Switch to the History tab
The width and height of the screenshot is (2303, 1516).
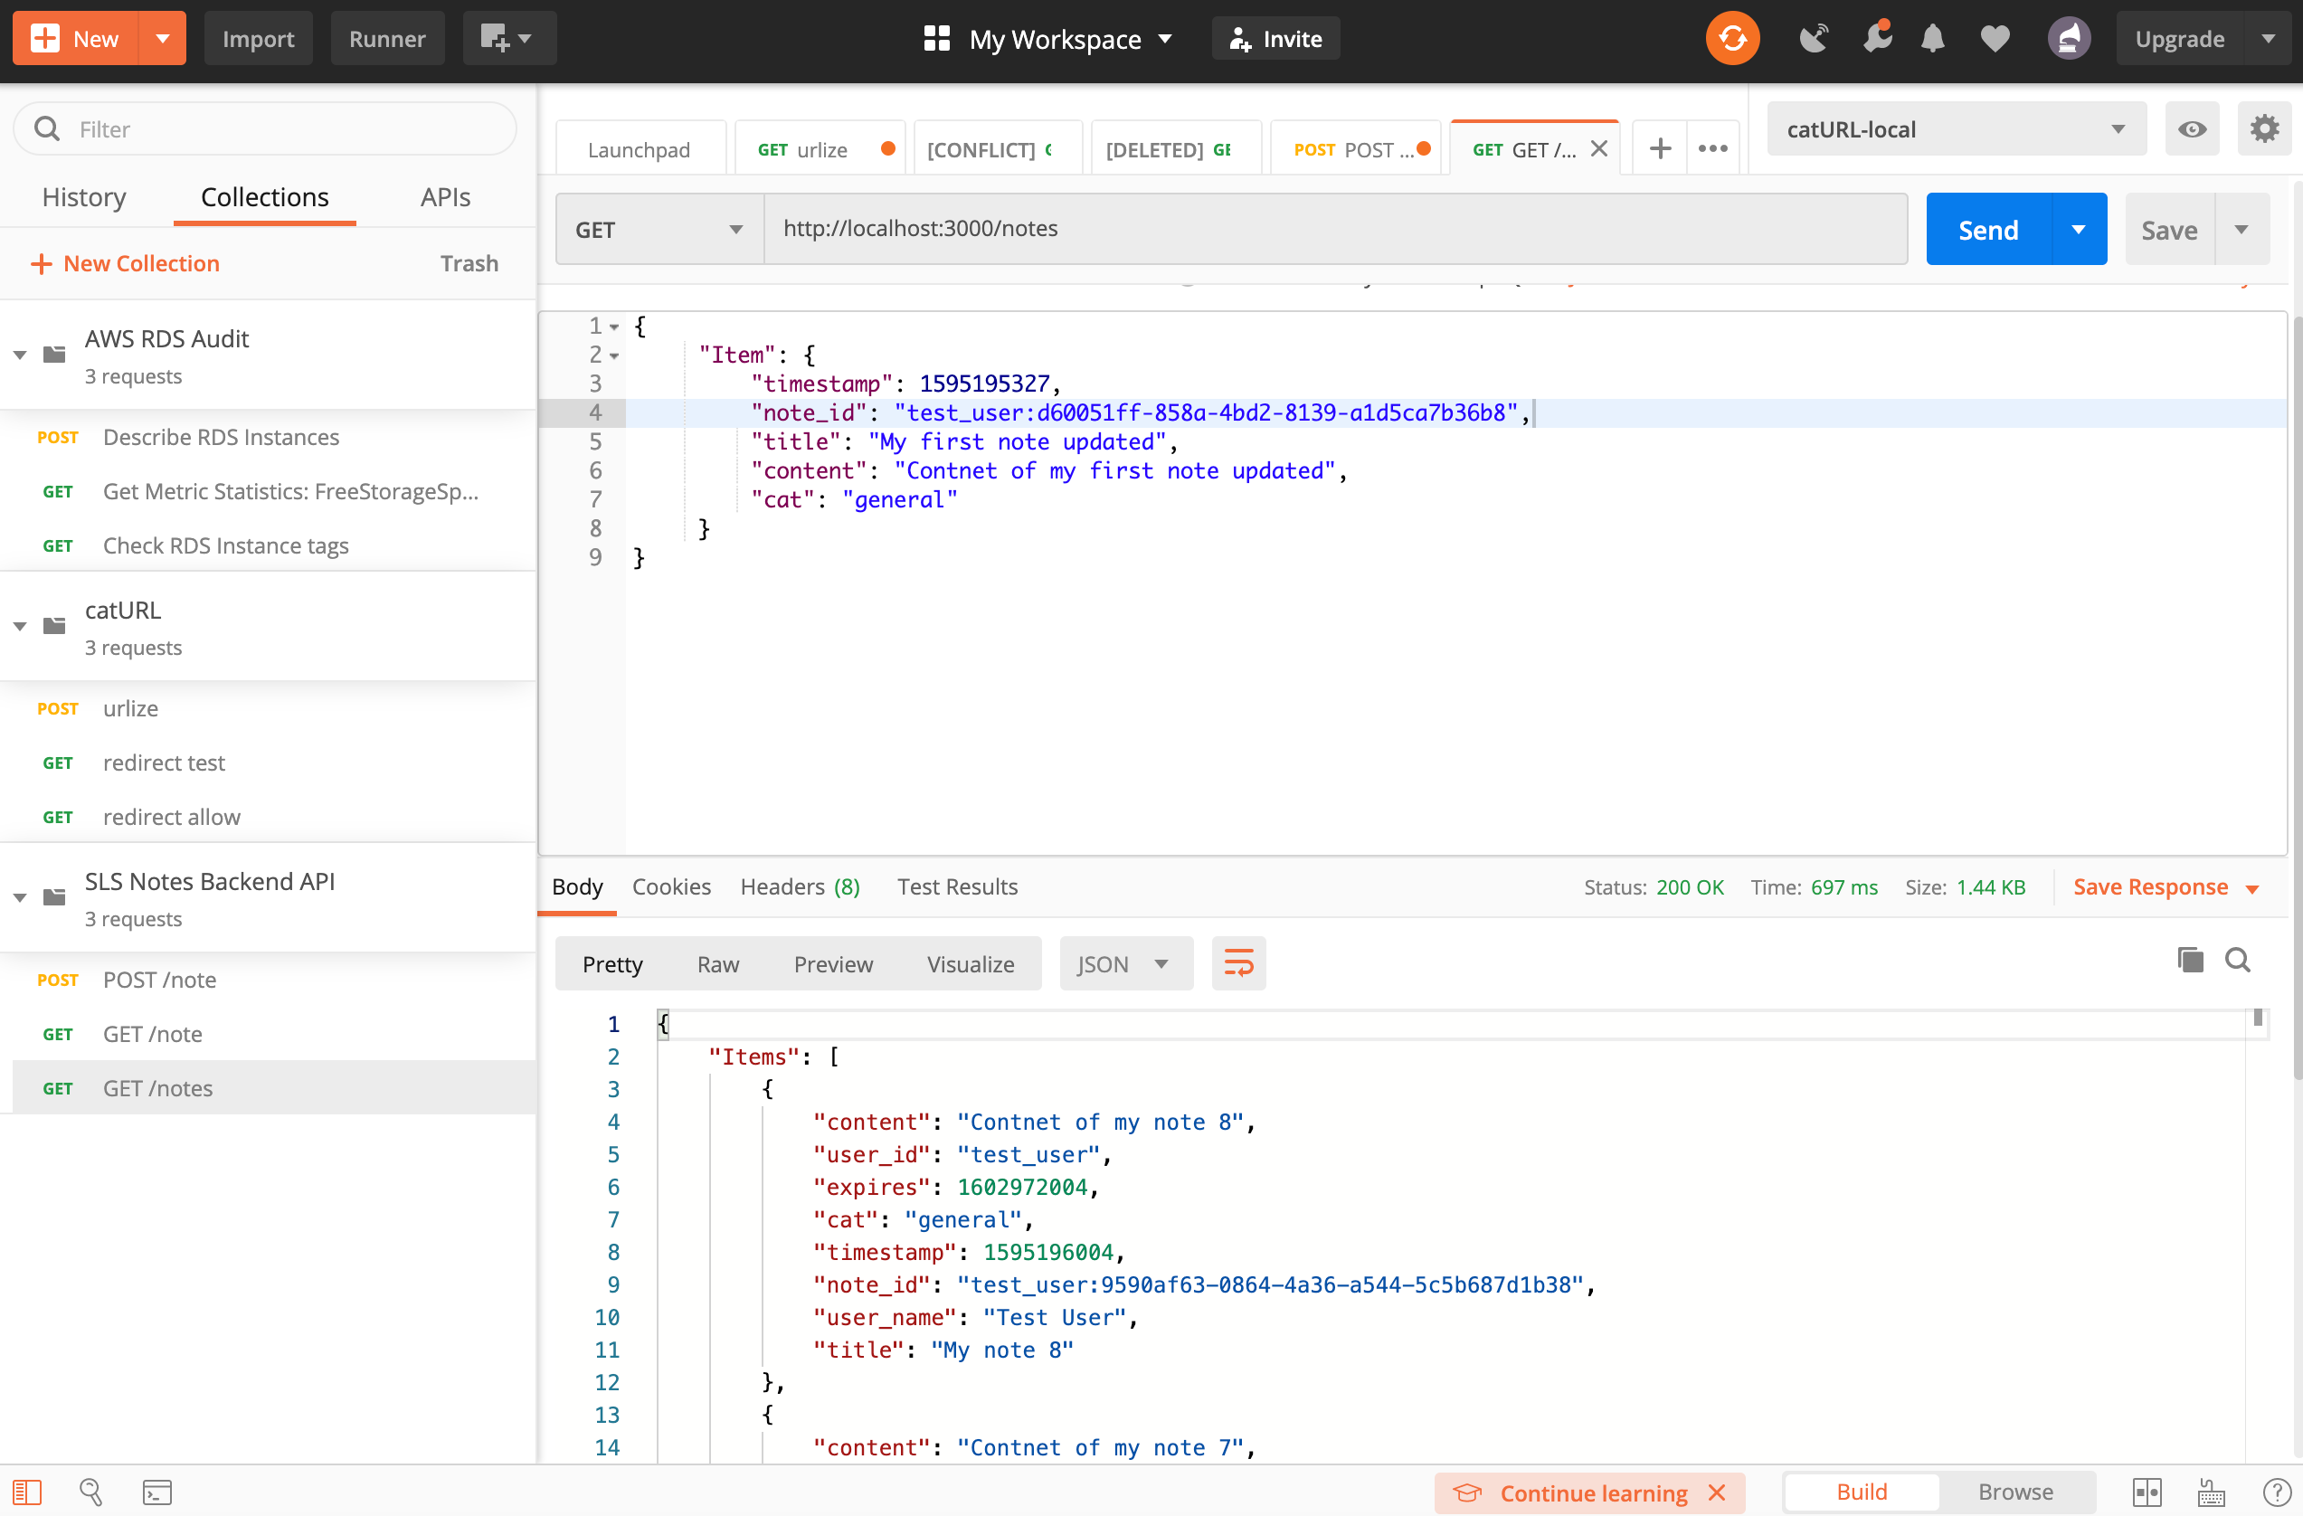click(x=84, y=197)
